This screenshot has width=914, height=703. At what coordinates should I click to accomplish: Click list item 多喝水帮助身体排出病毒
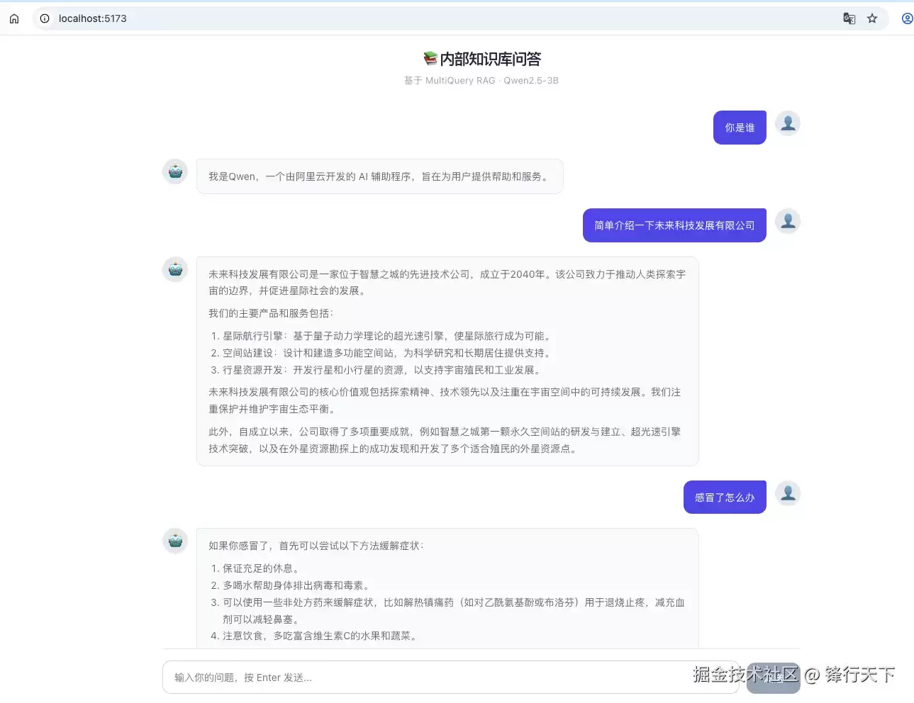coord(296,585)
